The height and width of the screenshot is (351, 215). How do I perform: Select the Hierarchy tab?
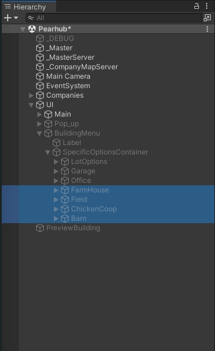tap(29, 7)
